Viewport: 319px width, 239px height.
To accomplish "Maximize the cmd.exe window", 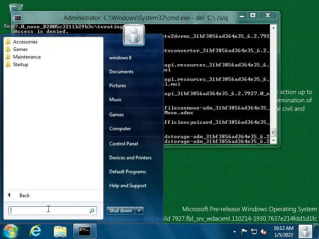I will [253, 16].
